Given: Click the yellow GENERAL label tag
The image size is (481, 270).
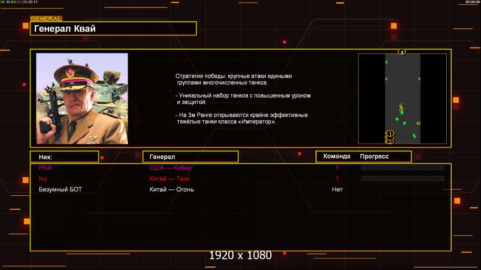Looking at the screenshot, I should click(x=46, y=18).
